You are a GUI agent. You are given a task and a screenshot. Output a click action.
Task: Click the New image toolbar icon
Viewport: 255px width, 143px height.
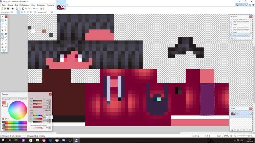[2, 8]
